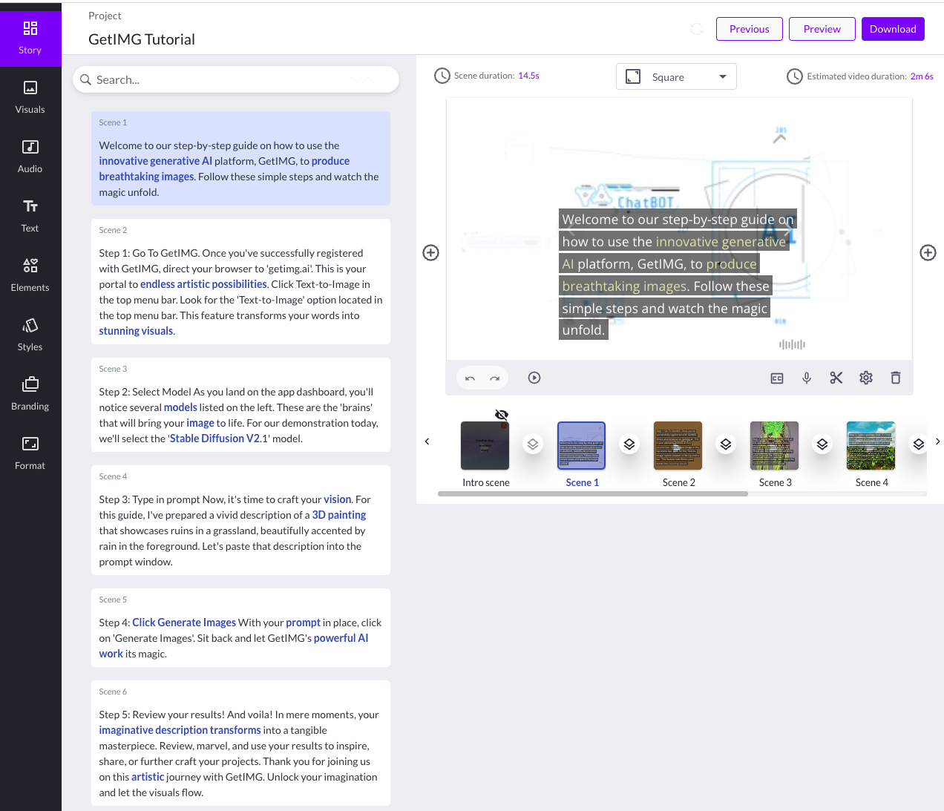944x811 pixels.
Task: Click the caption text on video preview
Action: click(677, 275)
